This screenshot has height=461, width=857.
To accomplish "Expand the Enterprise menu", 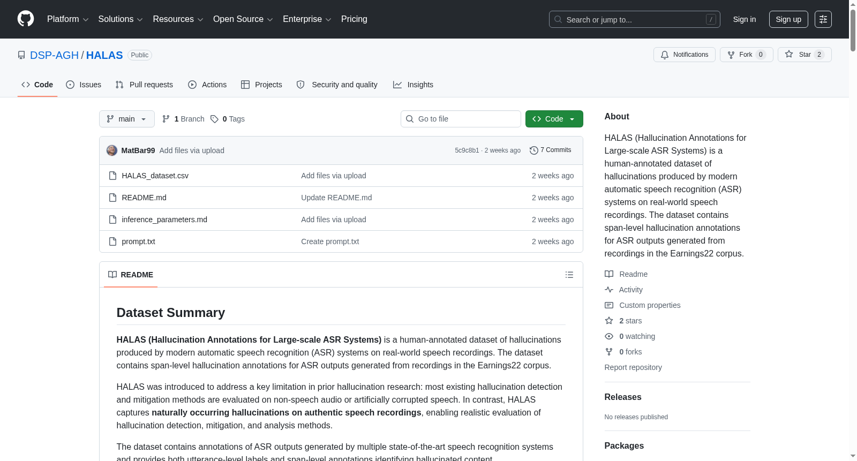I will coord(307,19).
